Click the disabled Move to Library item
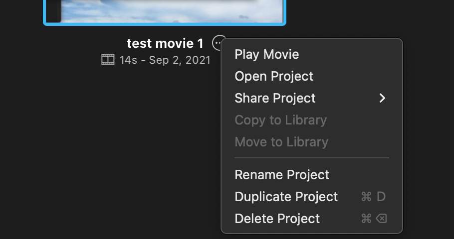Viewport: 454px width, 239px height. [281, 142]
